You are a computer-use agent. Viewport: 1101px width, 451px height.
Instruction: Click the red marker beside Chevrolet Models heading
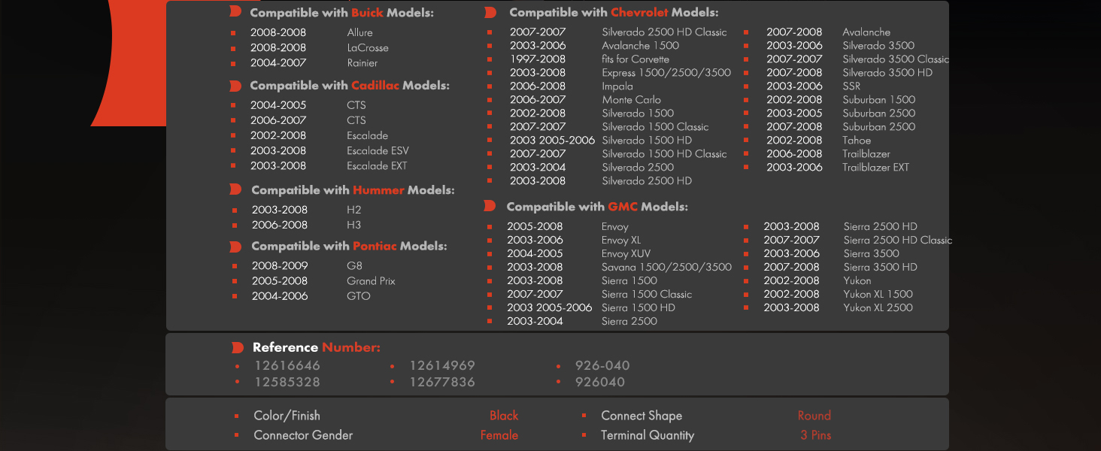490,13
